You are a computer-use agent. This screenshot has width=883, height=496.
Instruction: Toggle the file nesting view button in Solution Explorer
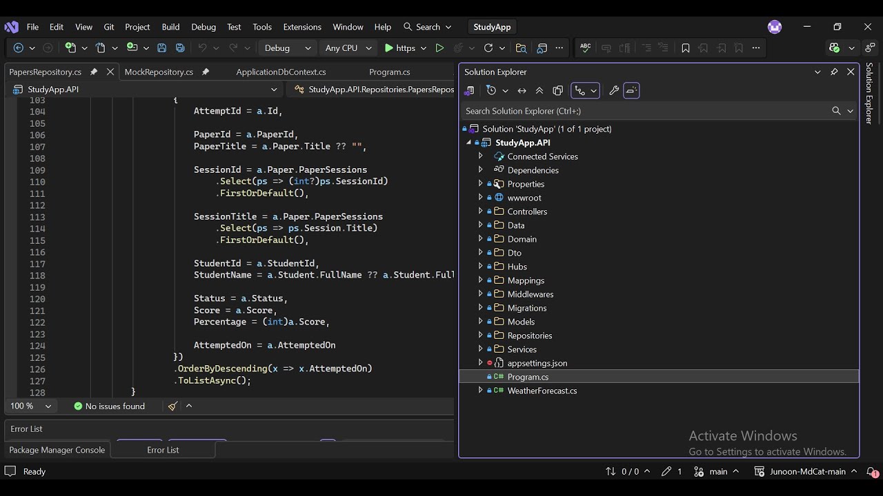579,90
